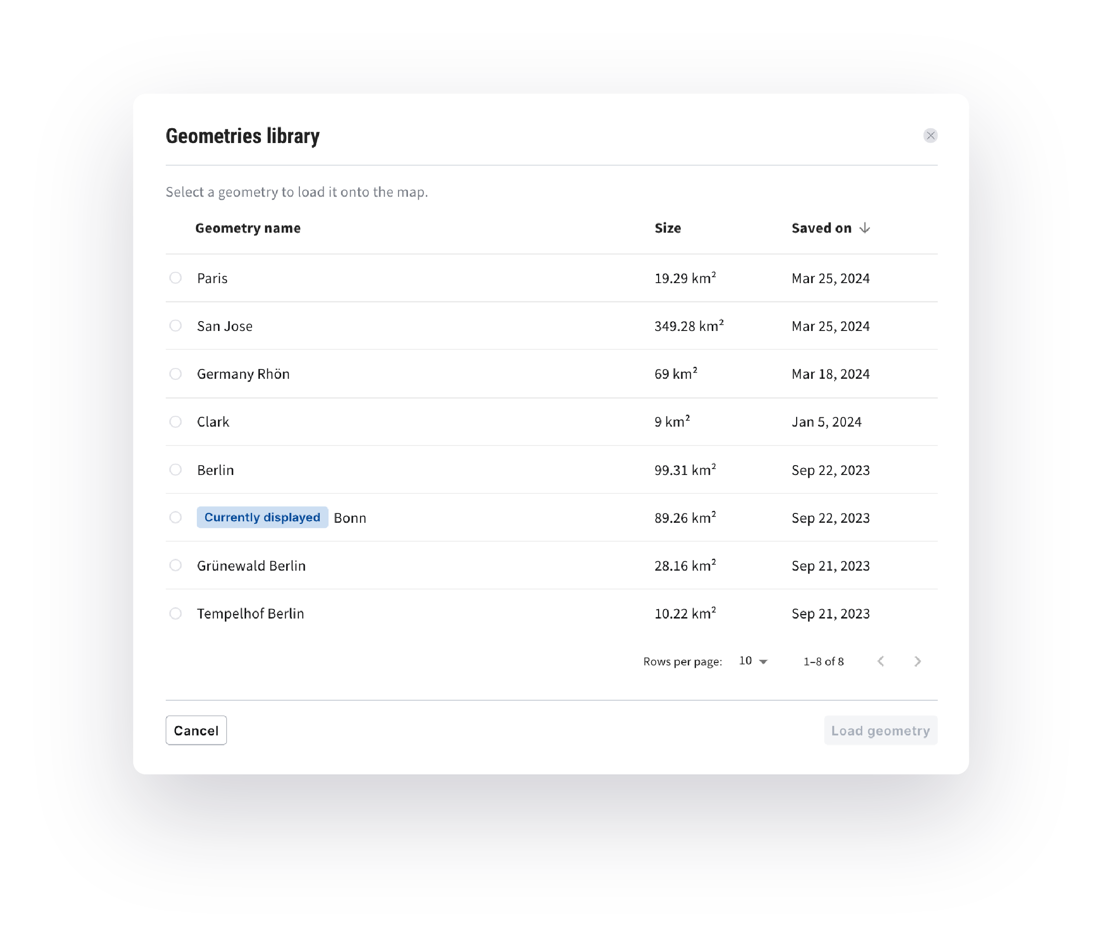The width and height of the screenshot is (1103, 947).
Task: Click the rows per page dropdown arrow
Action: click(x=765, y=661)
